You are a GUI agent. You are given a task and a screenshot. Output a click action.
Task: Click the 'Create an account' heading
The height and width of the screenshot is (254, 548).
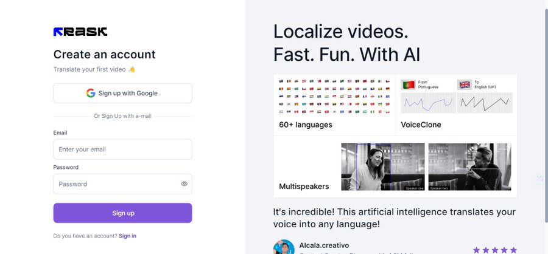point(105,55)
